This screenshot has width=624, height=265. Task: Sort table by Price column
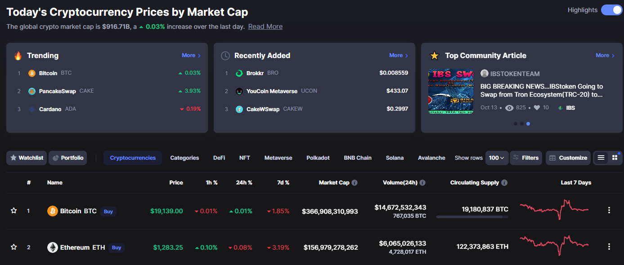(x=176, y=183)
